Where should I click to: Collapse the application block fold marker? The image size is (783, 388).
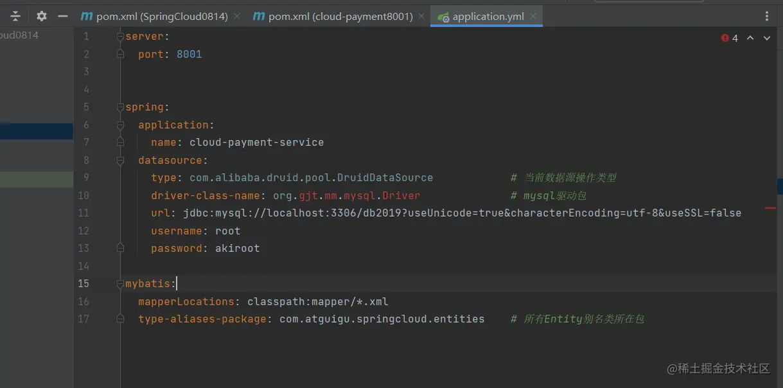120,125
